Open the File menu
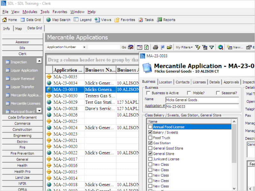The width and height of the screenshot is (255, 191). click(x=5, y=12)
